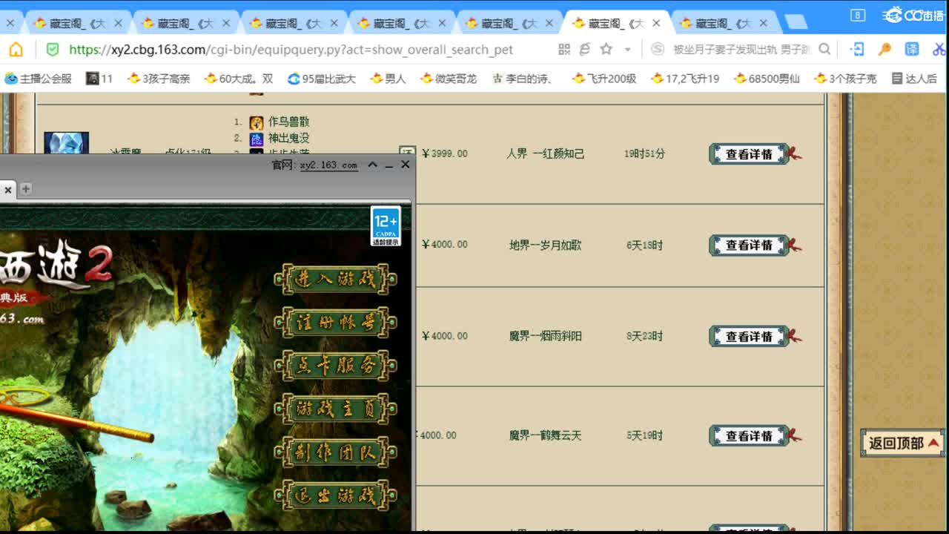Click the 19时51分 remaining time
949x534 pixels.
coord(644,154)
